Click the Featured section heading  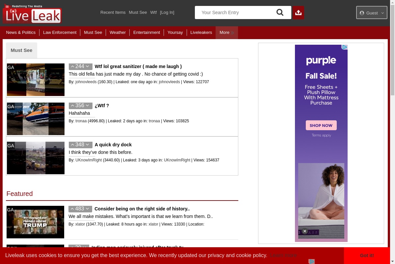click(19, 194)
